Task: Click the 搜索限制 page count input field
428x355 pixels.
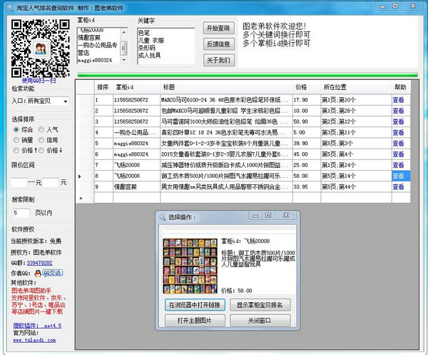Action: click(23, 213)
